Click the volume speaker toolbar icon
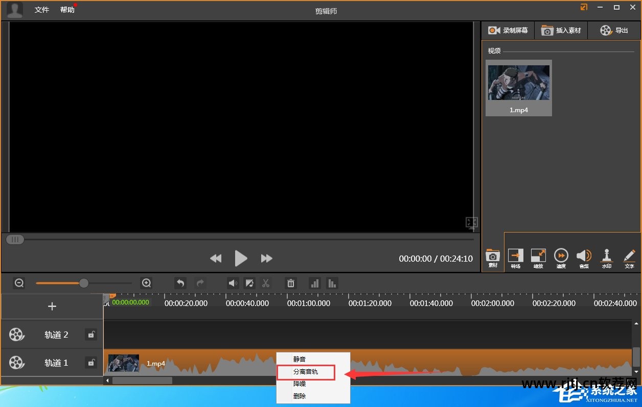The image size is (642, 407). pos(233,283)
